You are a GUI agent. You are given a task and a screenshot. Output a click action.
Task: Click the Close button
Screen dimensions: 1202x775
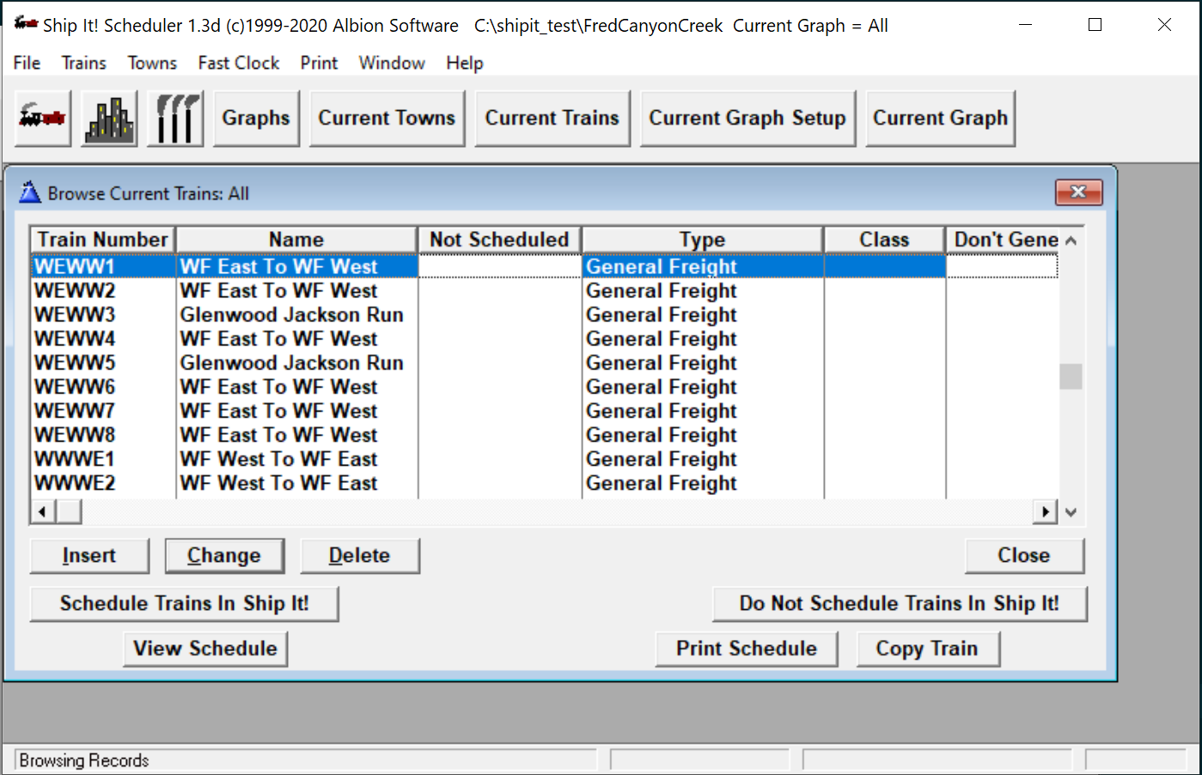click(1024, 556)
